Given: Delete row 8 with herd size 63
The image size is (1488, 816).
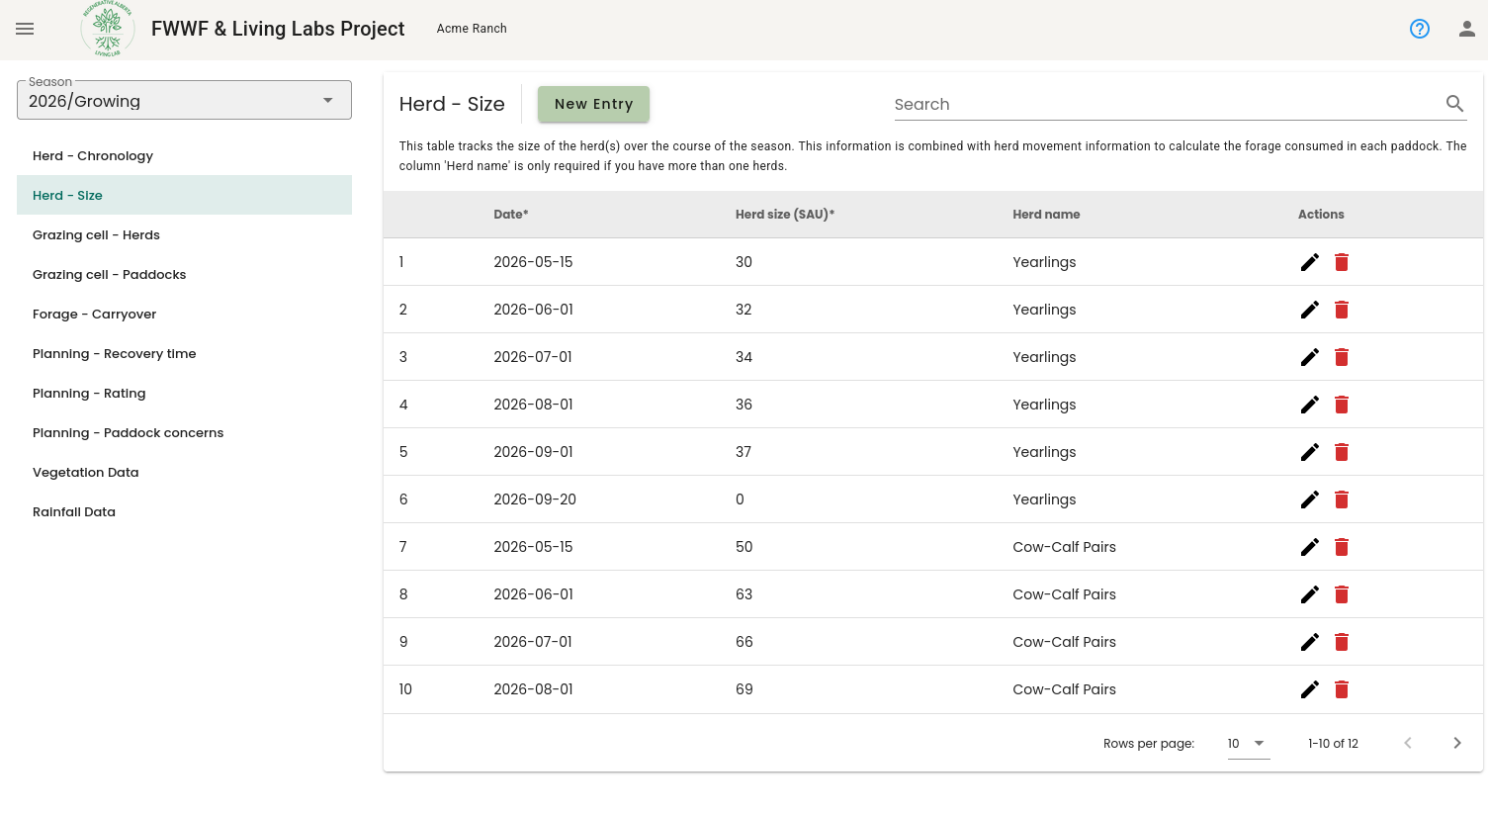Looking at the screenshot, I should 1342,594.
